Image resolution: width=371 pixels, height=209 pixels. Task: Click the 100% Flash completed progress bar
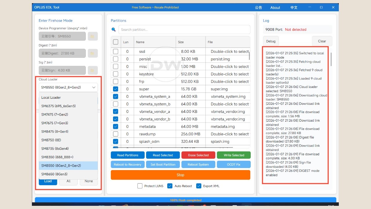(x=185, y=200)
